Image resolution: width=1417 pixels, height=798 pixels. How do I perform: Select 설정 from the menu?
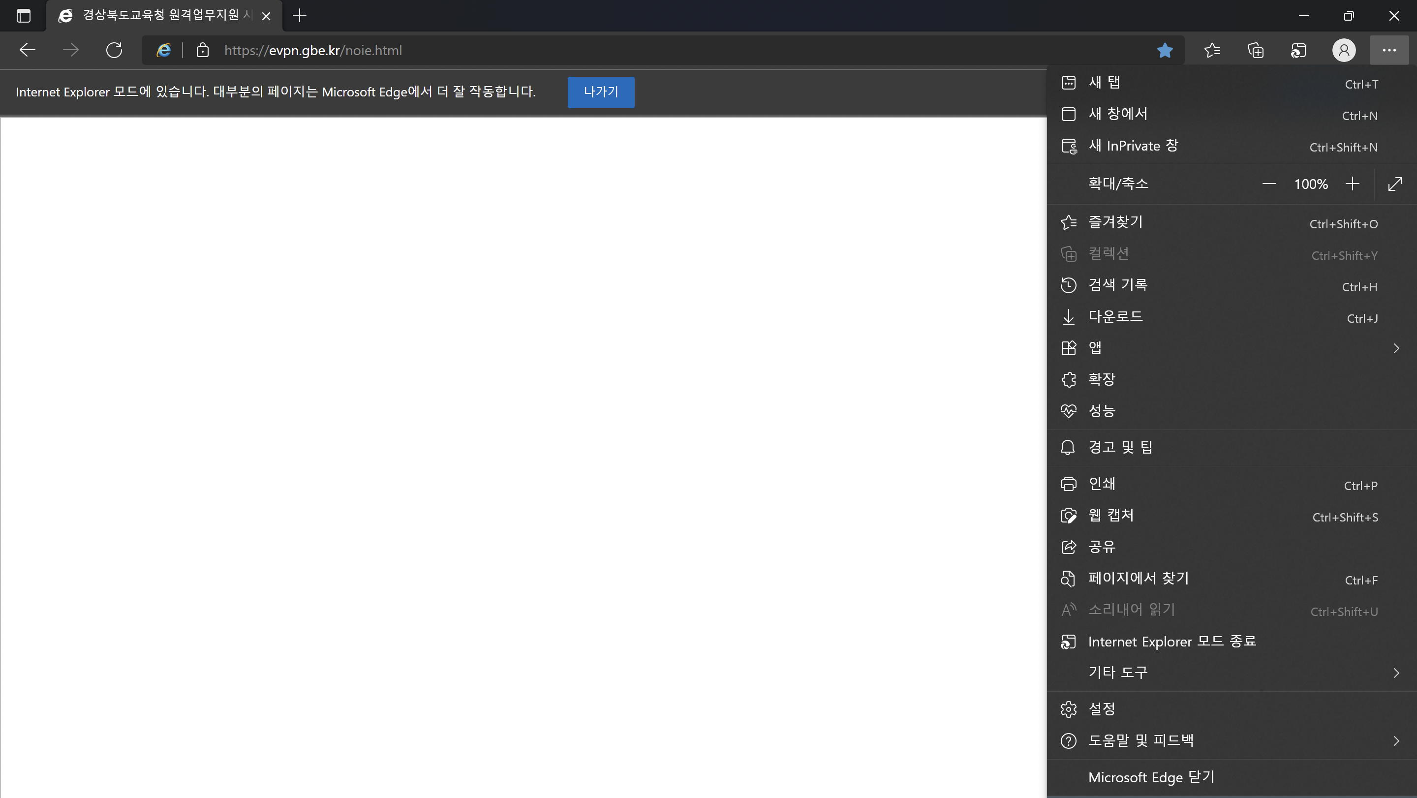(1102, 709)
